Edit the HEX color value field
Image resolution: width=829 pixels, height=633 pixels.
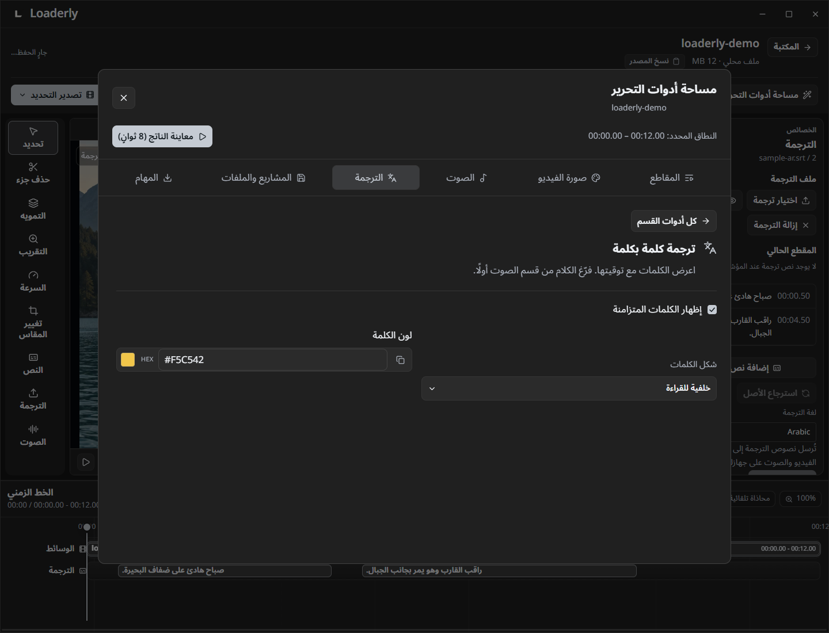point(272,360)
